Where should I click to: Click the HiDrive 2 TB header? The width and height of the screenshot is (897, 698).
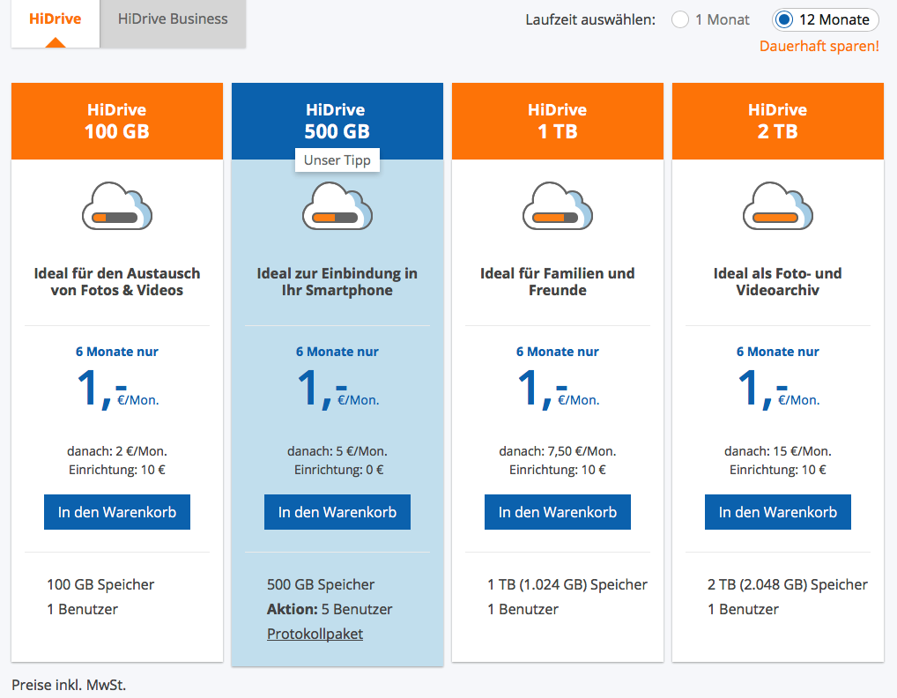tap(778, 122)
